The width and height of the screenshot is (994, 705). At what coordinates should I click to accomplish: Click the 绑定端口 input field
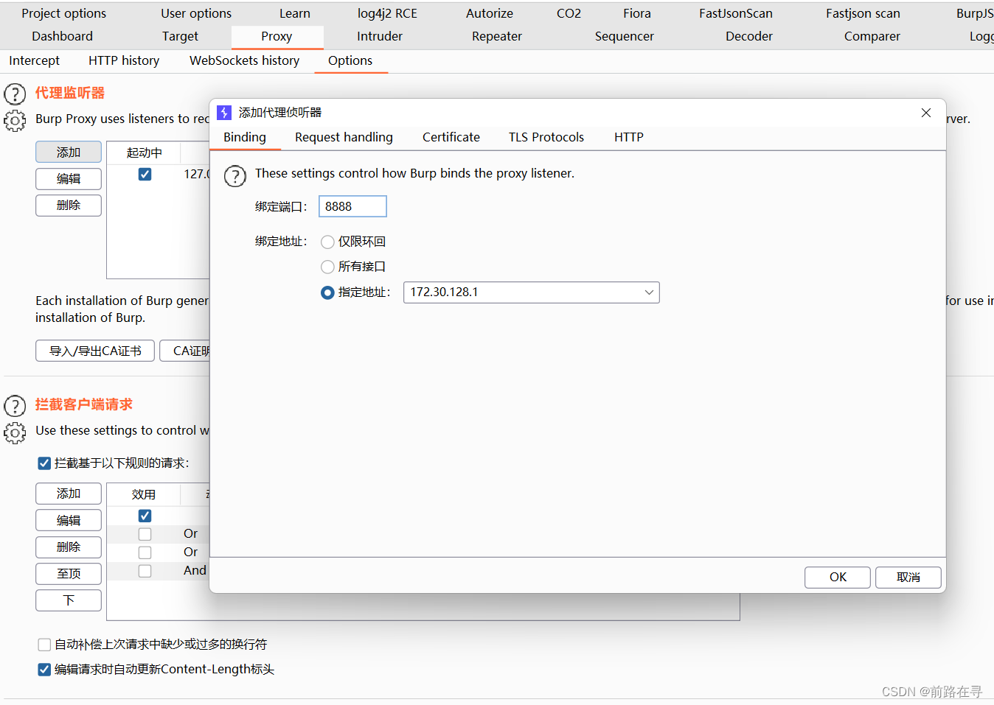click(352, 206)
